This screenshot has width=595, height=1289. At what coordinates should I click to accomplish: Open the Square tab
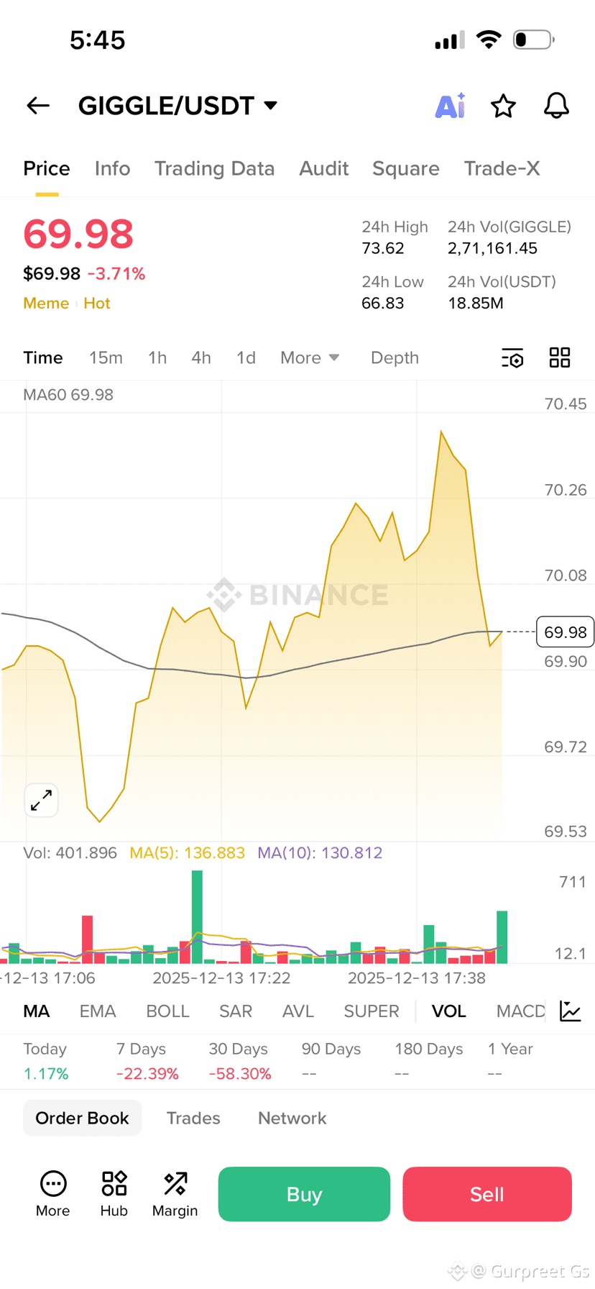pyautogui.click(x=406, y=168)
